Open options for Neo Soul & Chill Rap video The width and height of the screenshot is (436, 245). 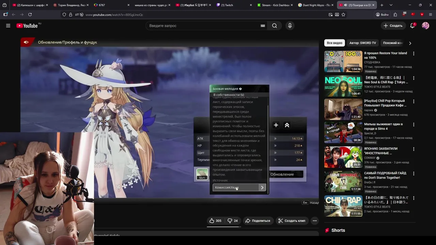pyautogui.click(x=414, y=78)
